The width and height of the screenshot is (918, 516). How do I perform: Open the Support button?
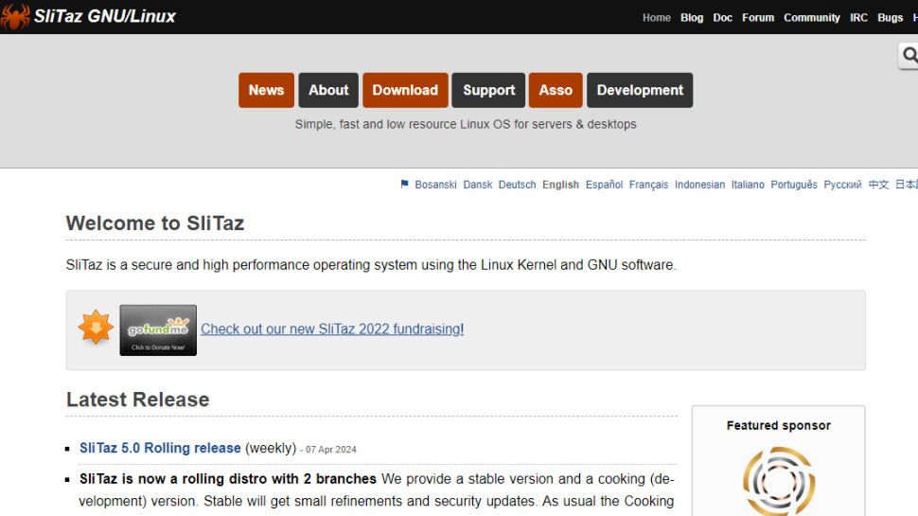(x=489, y=90)
